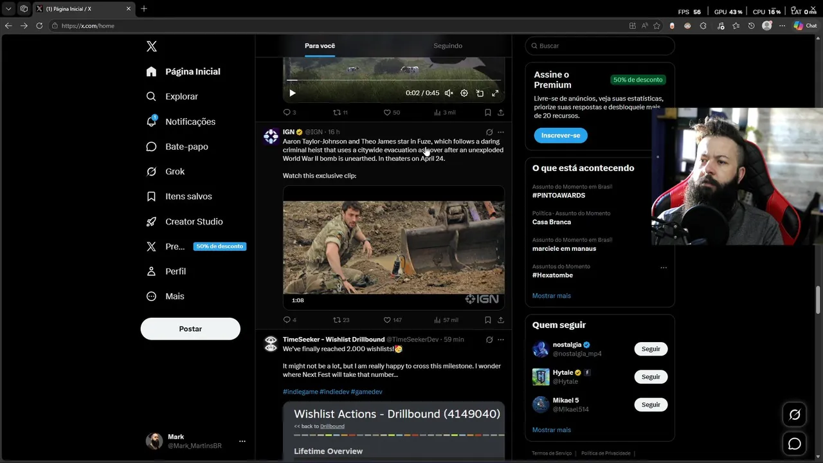Open browser settings ellipsis menu
The width and height of the screenshot is (823, 463).
(x=782, y=26)
